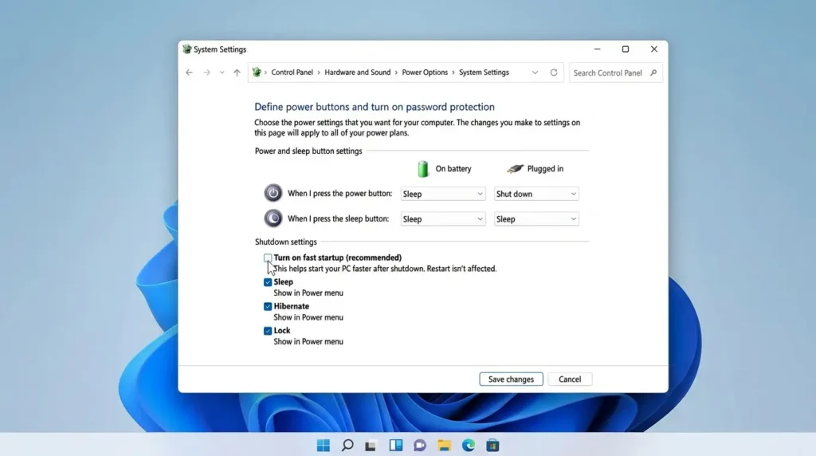Maximize the System Settings window

click(x=626, y=49)
